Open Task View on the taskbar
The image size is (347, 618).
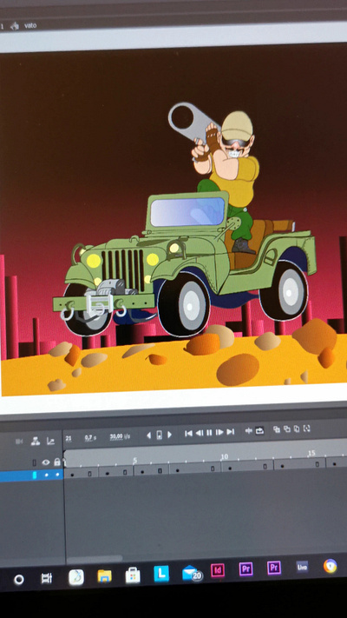coord(47,579)
